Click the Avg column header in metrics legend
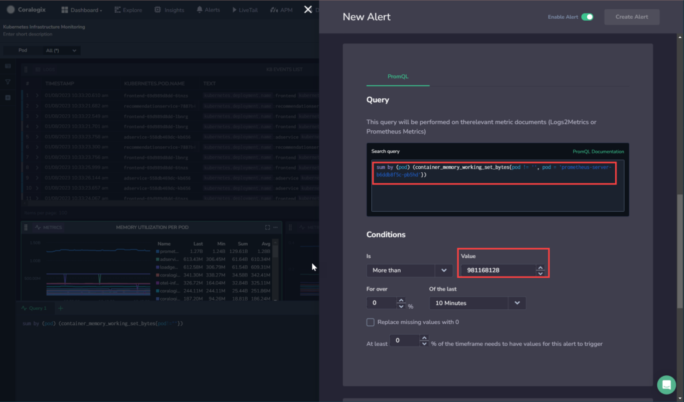The width and height of the screenshot is (684, 402). 266,244
